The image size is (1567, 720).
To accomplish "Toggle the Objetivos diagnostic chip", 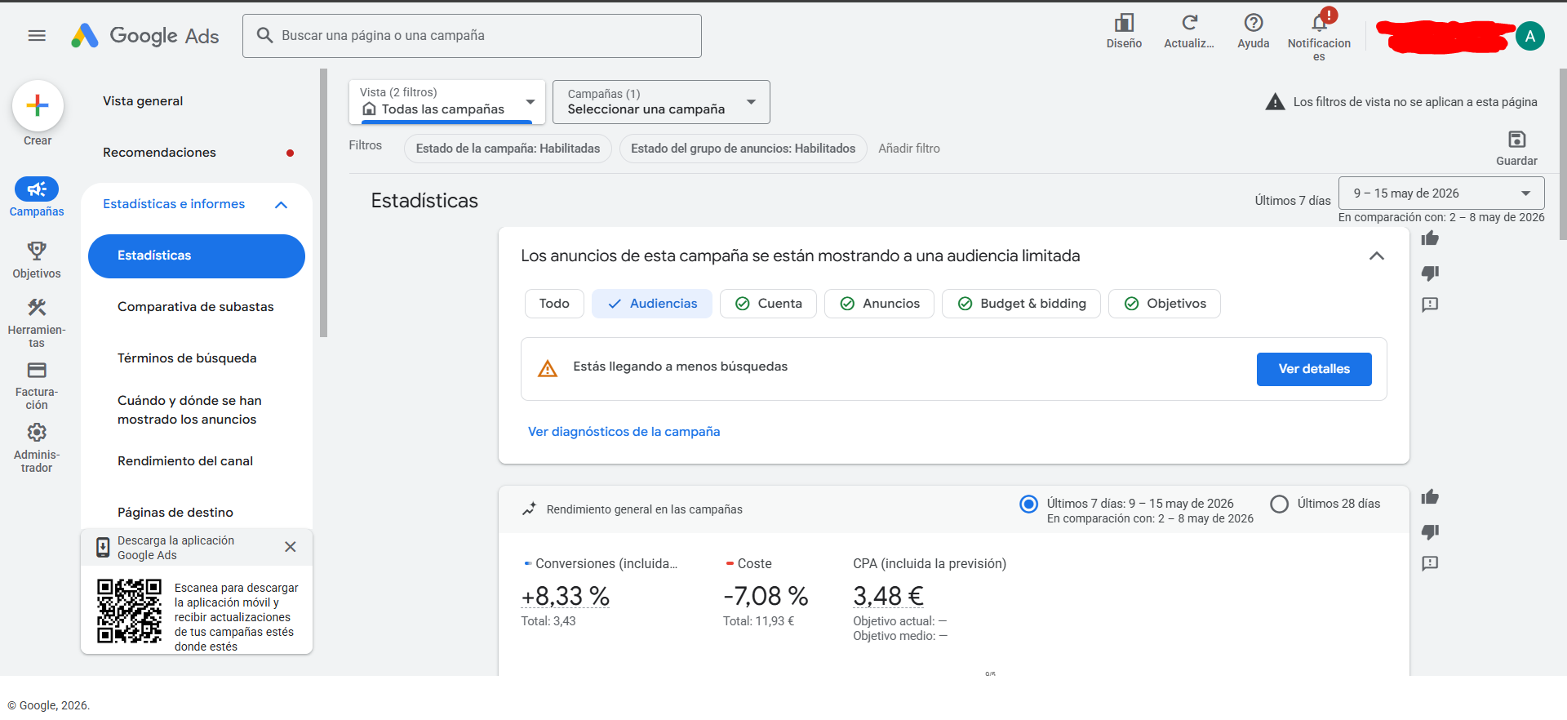I will pos(1165,304).
